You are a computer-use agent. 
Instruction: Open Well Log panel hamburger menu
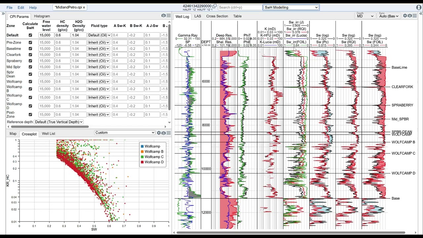click(x=415, y=16)
